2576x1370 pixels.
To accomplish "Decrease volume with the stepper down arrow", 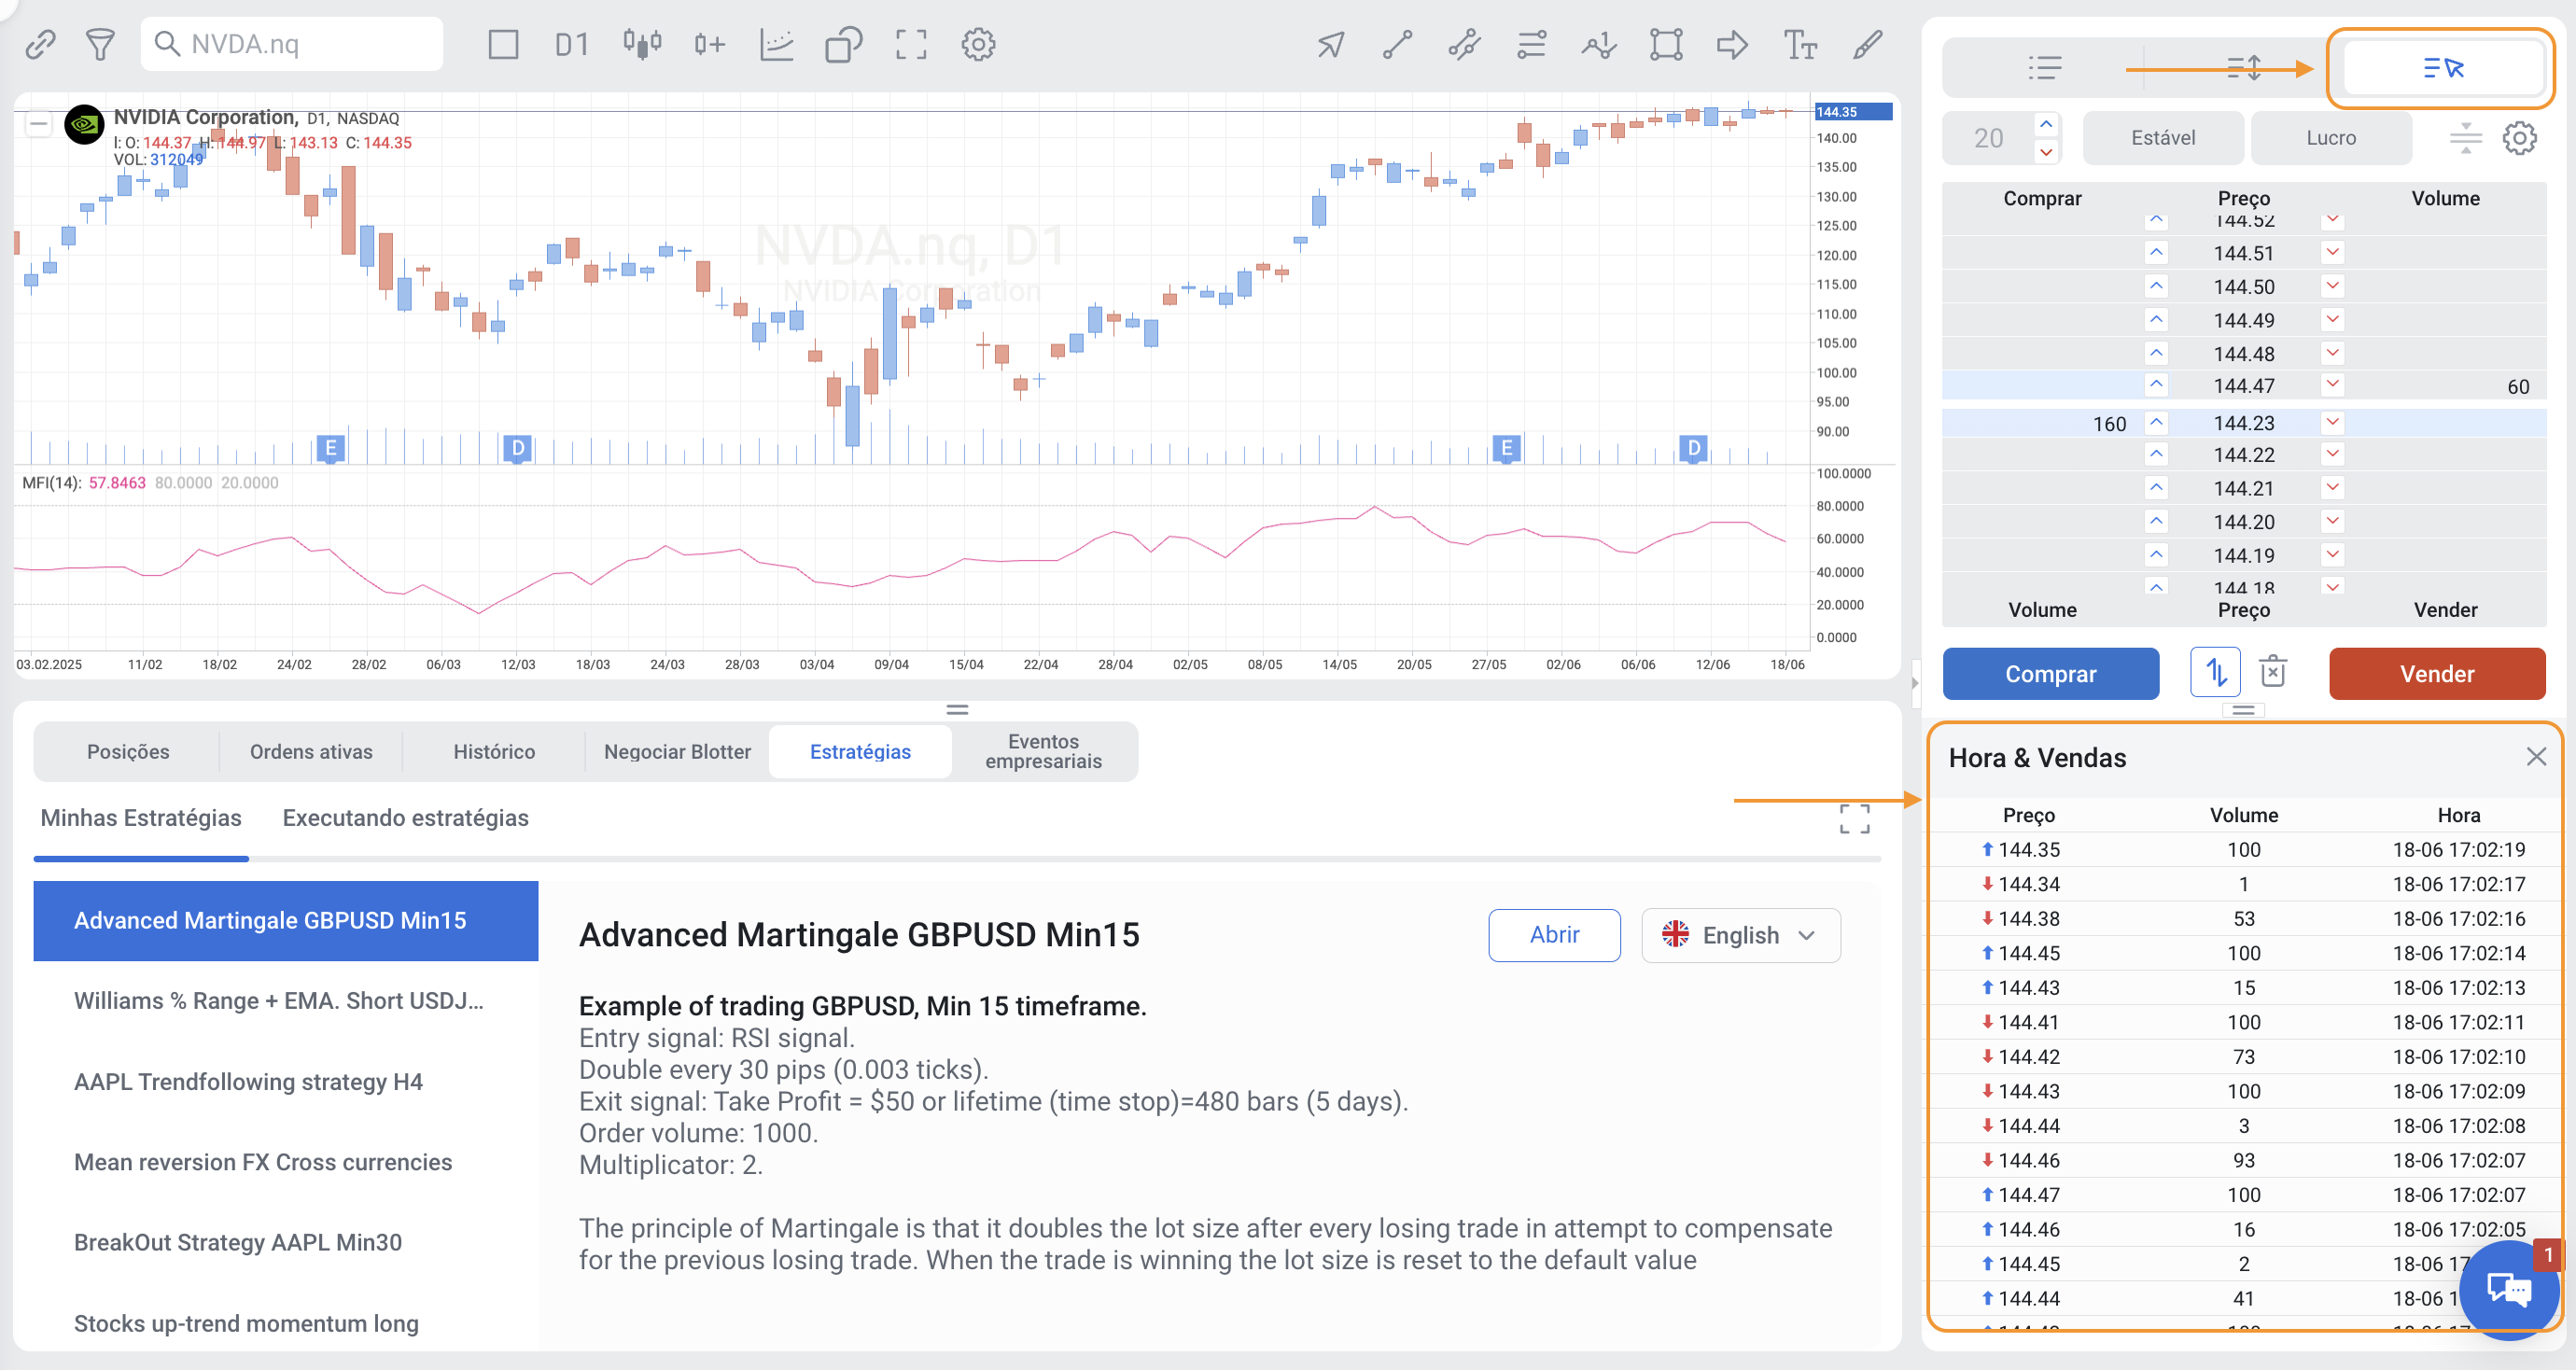I will [x=2046, y=152].
